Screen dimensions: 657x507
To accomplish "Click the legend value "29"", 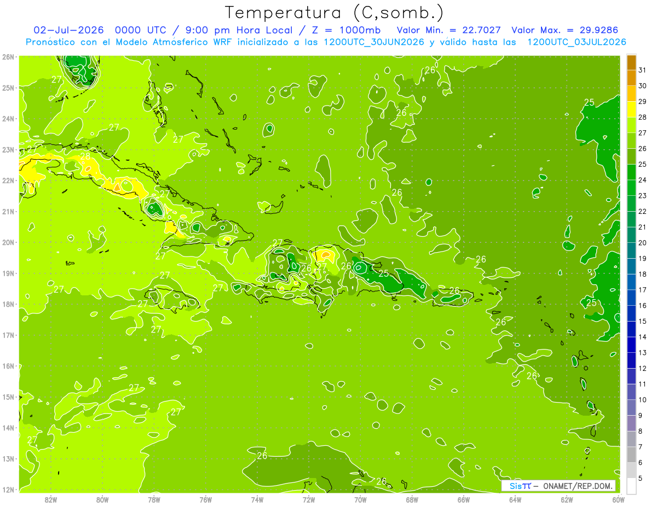I will (642, 102).
